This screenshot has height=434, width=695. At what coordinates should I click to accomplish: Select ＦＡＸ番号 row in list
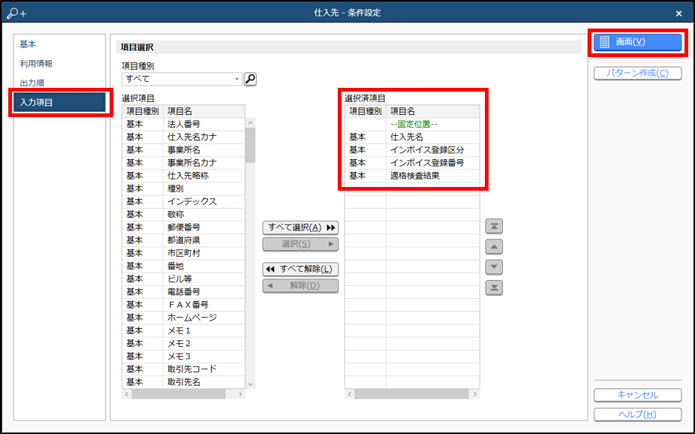tap(183, 305)
